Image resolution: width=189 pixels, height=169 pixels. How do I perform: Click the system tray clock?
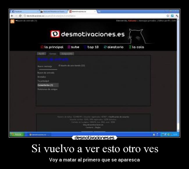[x=175, y=134]
